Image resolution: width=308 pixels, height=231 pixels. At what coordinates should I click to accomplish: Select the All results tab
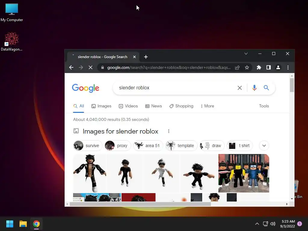(x=79, y=106)
